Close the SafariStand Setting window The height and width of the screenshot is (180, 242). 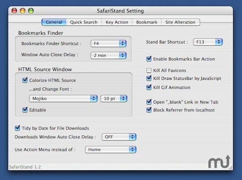click(x=14, y=11)
